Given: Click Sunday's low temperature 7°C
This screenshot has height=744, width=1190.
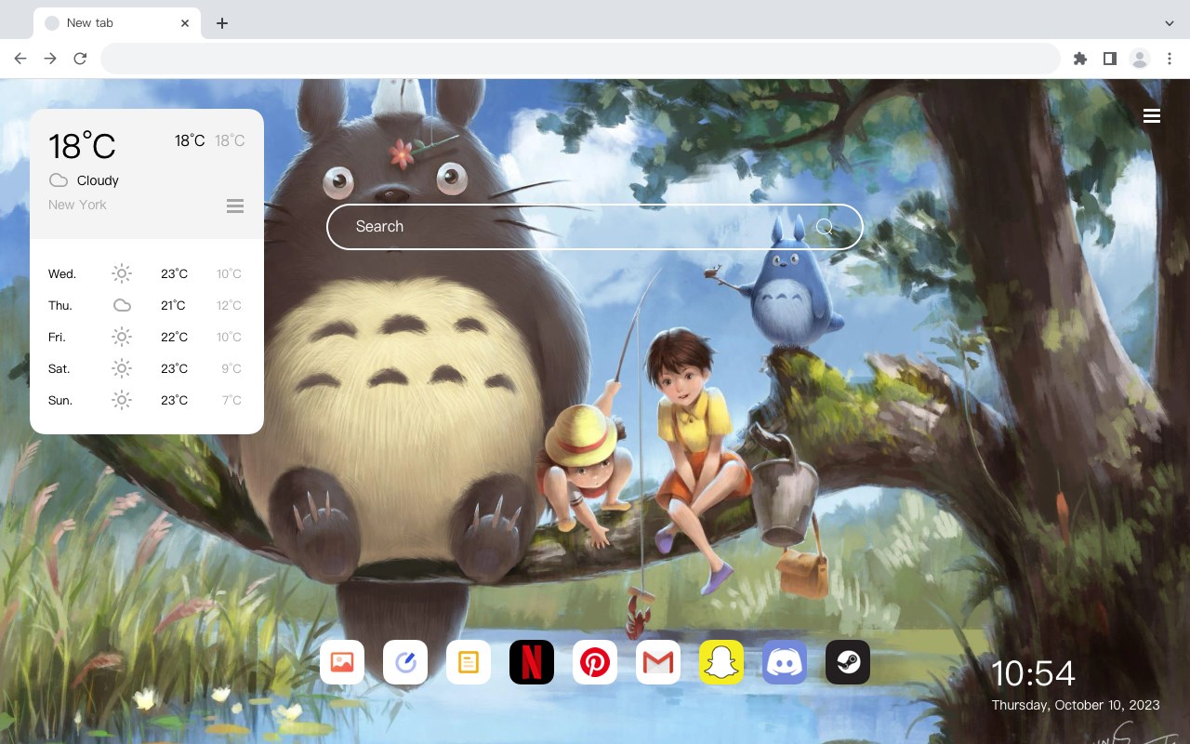Looking at the screenshot, I should (x=231, y=401).
